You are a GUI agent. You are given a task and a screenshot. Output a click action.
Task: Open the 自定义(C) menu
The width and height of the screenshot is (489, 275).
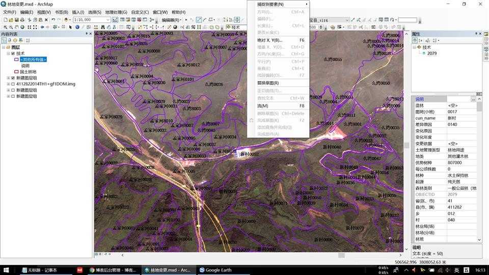[140, 12]
